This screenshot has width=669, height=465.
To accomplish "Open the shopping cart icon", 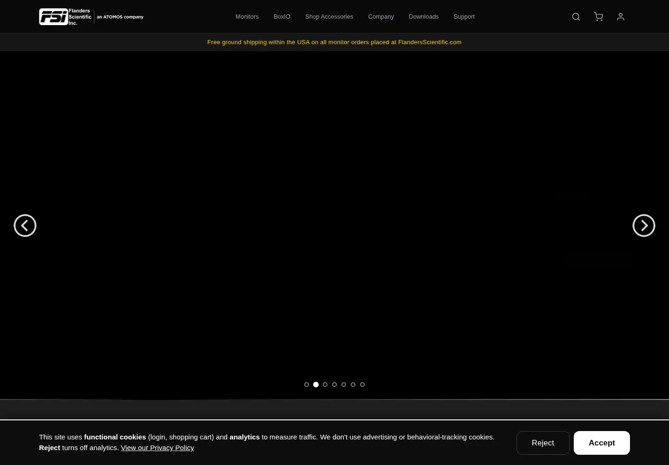I will (598, 17).
